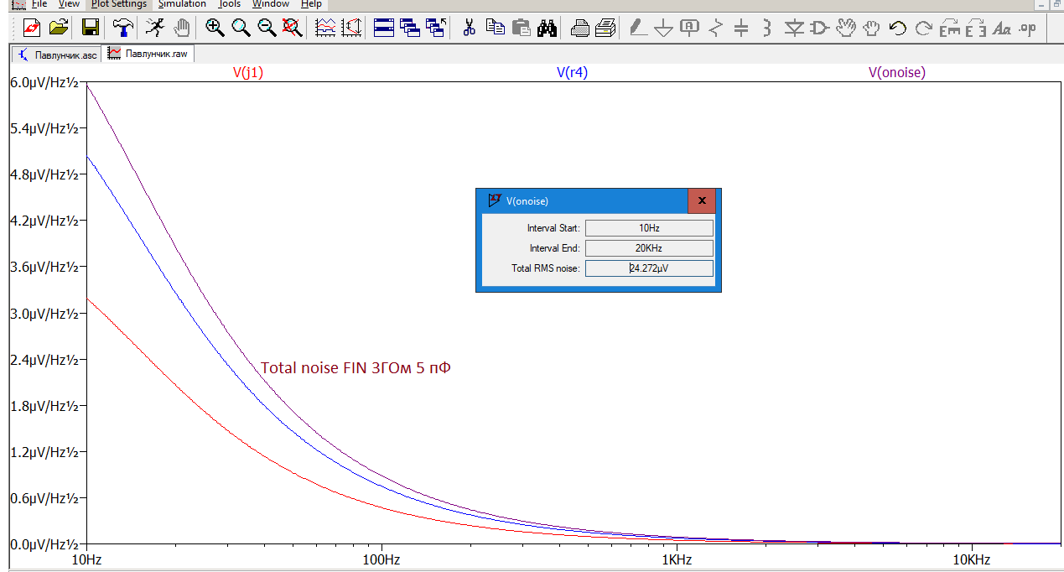The height and width of the screenshot is (572, 1064).
Task: Click the Text Aa tool
Action: pos(1001,28)
